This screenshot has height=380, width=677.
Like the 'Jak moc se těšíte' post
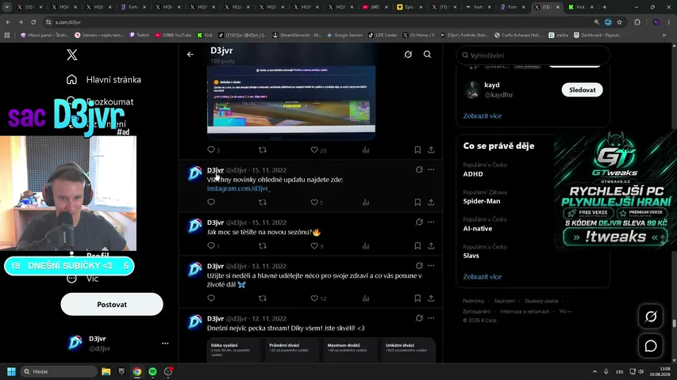[314, 245]
